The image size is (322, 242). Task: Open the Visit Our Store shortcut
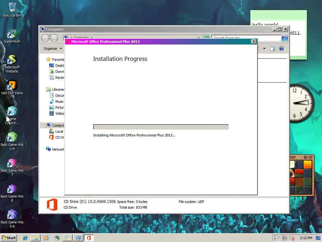12,88
